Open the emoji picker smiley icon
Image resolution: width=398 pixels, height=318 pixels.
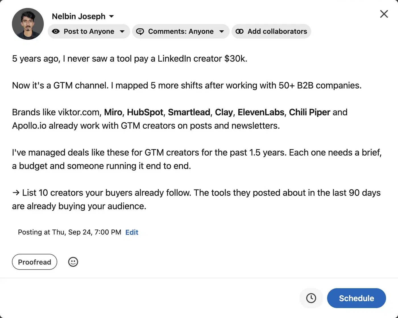pyautogui.click(x=73, y=262)
